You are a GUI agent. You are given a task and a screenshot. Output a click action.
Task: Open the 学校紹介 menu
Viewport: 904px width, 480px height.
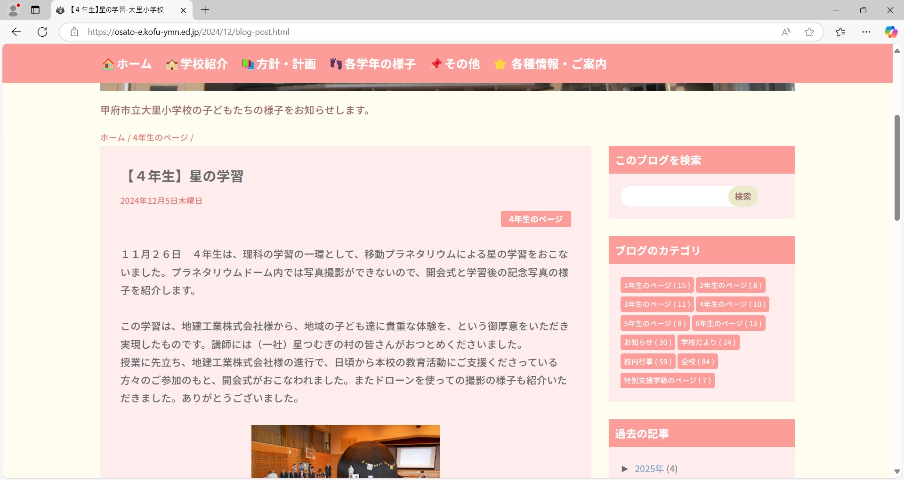[204, 64]
